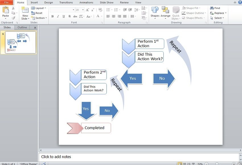This screenshot has height=165, width=242.
Task: Open Shape Outline dropdown
Action: click(194, 13)
